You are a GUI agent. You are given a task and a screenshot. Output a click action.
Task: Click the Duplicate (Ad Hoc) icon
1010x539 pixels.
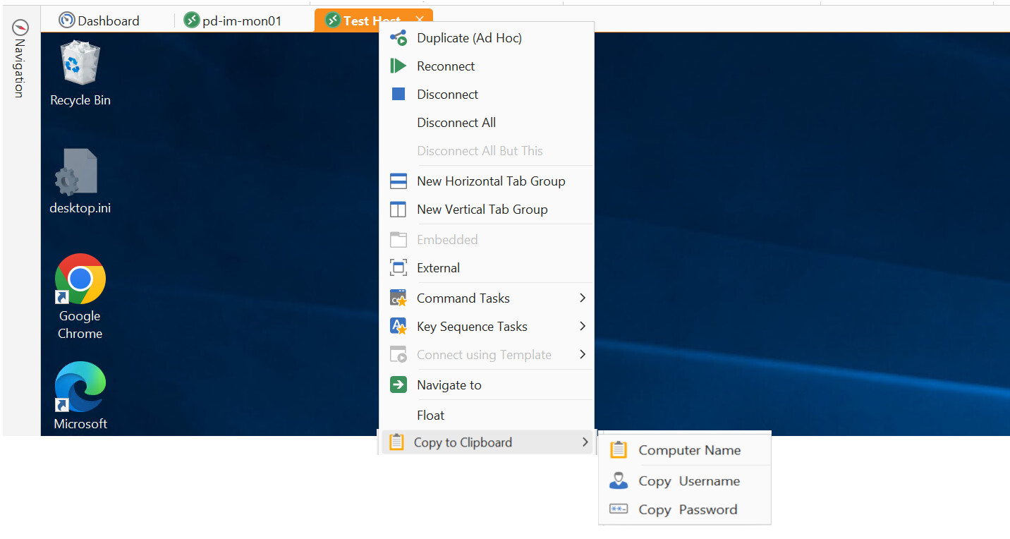[398, 38]
